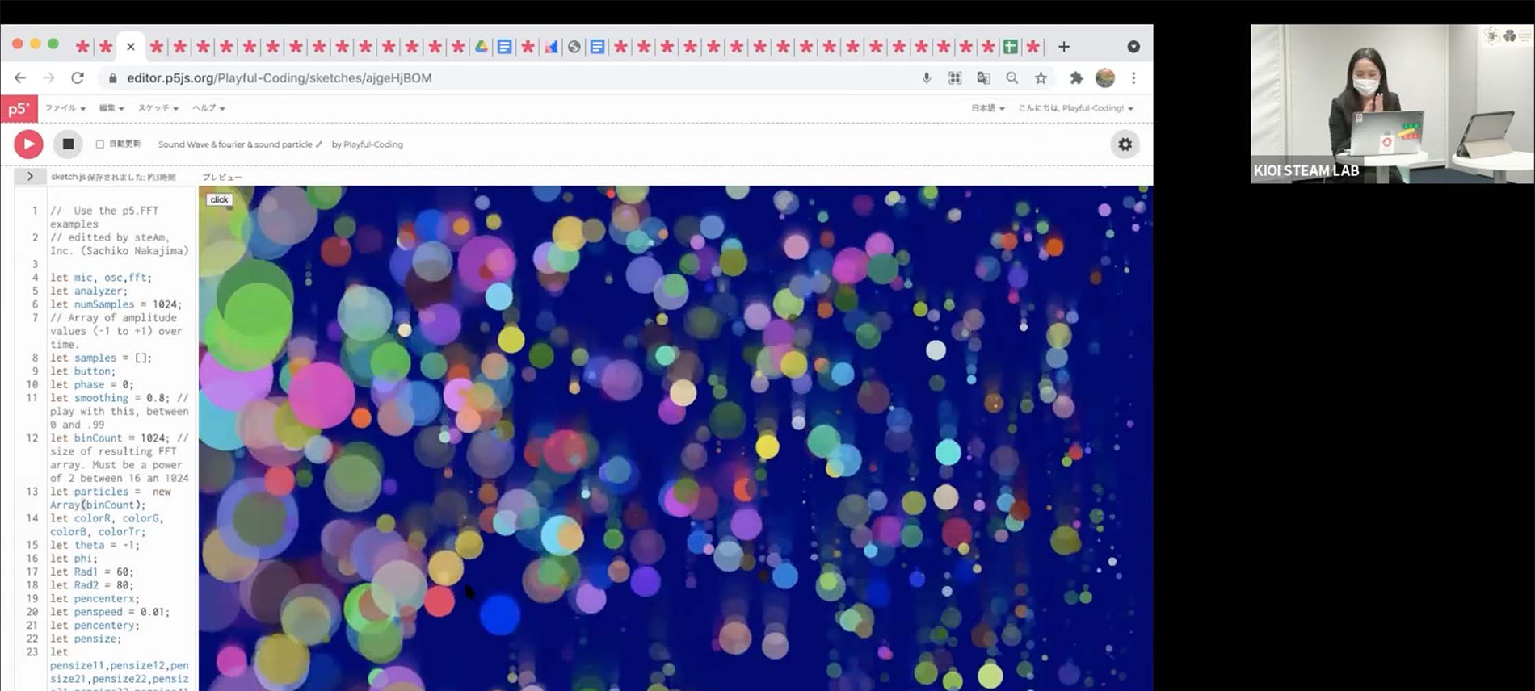Run the sketch with the play button
1535x691 pixels.
28,144
